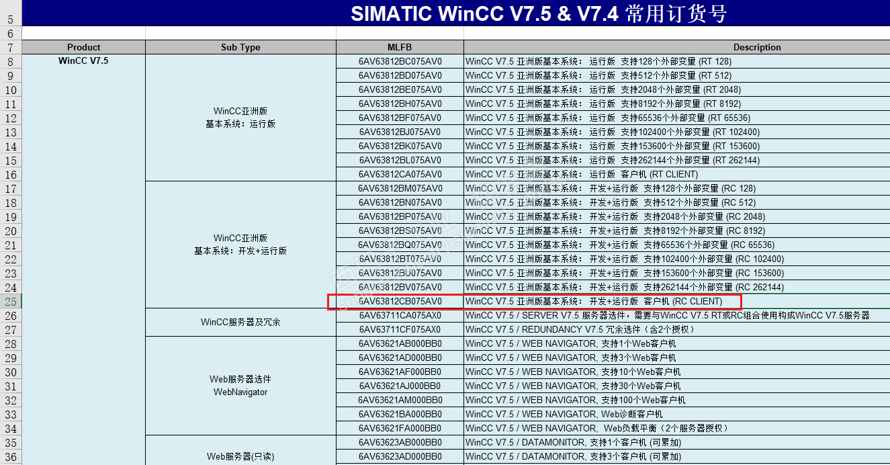Select row 30 via its row header

click(11, 372)
